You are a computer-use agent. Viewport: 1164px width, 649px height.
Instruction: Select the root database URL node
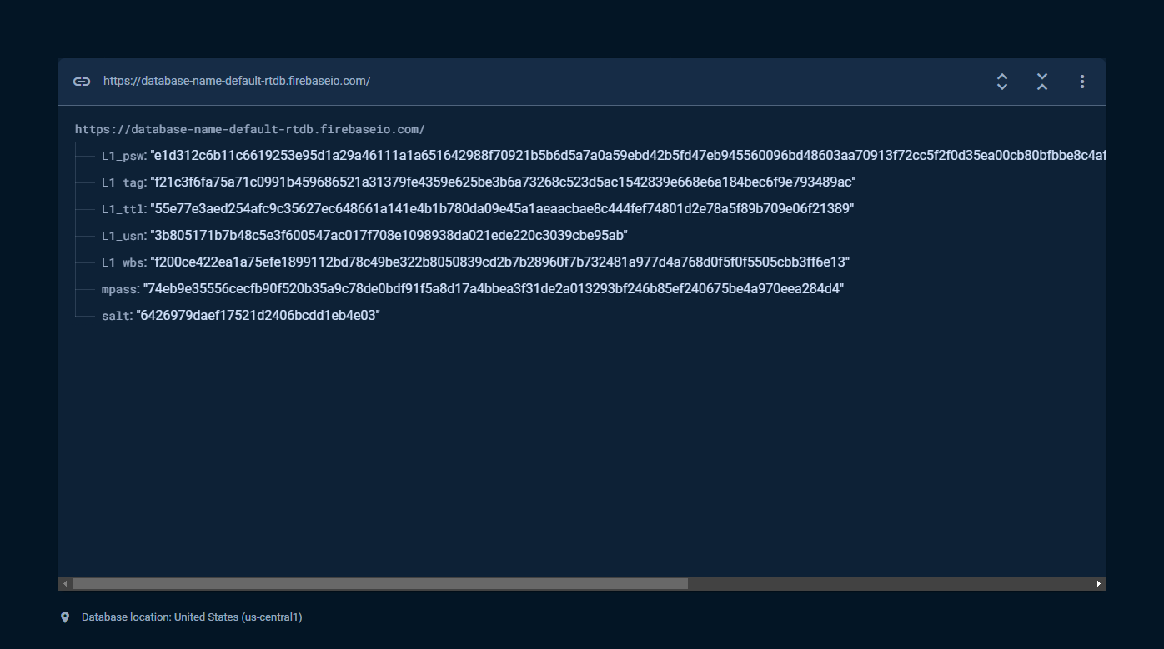coord(250,129)
